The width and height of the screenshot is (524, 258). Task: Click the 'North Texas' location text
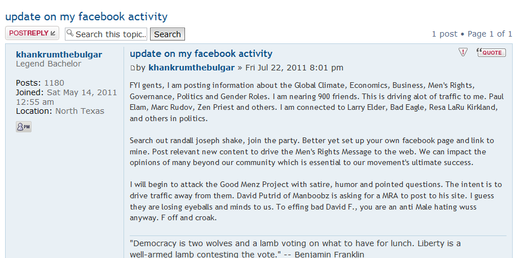(x=80, y=111)
